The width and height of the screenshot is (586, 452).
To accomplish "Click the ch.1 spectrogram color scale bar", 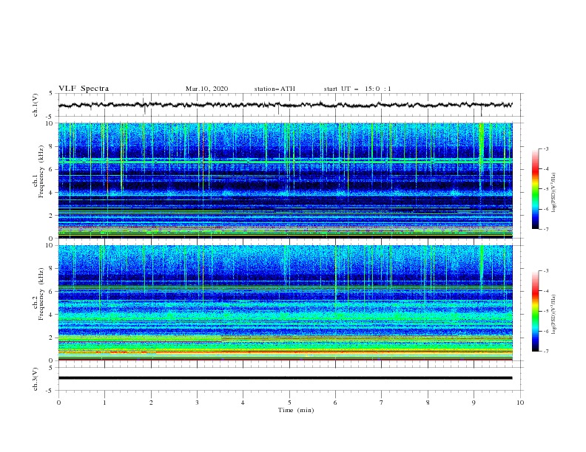I will (x=535, y=188).
